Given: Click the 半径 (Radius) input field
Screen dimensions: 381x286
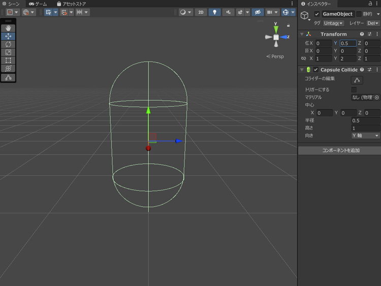Looking at the screenshot, I should tap(365, 121).
